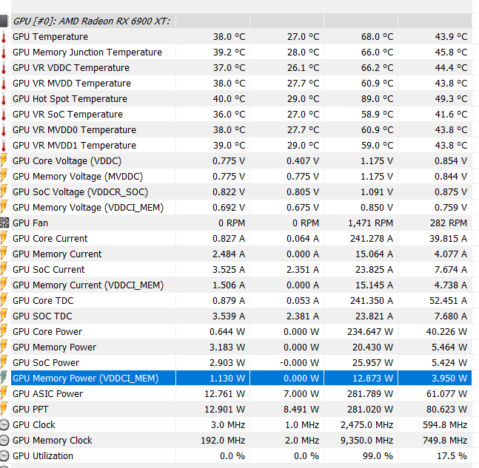Screen dimensions: 479x468
Task: Click lightning icon for GPU SoC Power
Action: (4, 363)
